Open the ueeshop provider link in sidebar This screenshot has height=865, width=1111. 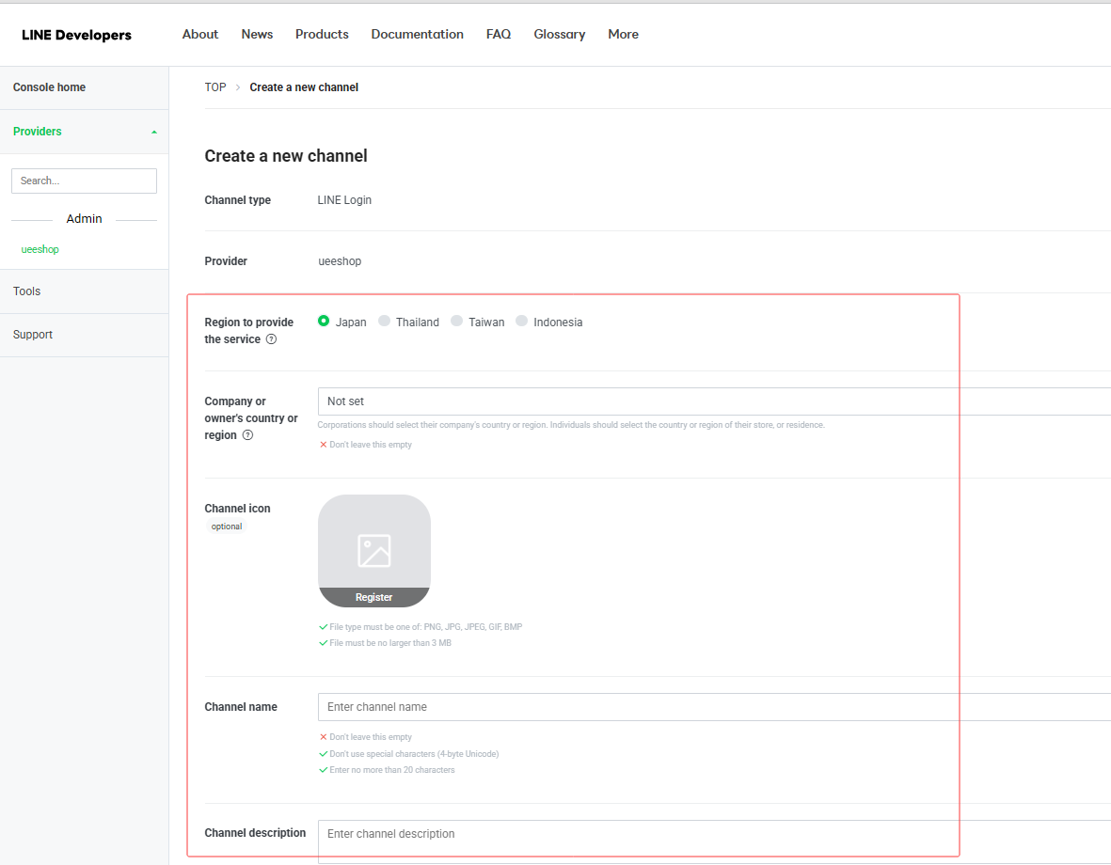coord(40,249)
